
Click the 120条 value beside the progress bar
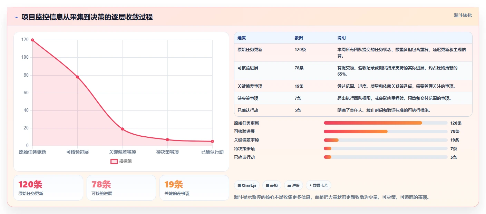click(x=456, y=123)
